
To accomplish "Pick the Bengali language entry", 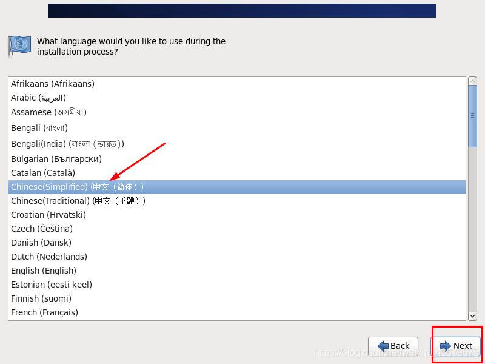I will [x=236, y=128].
